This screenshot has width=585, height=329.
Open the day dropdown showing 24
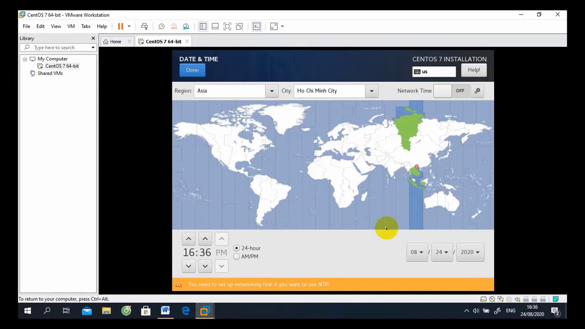[442, 252]
